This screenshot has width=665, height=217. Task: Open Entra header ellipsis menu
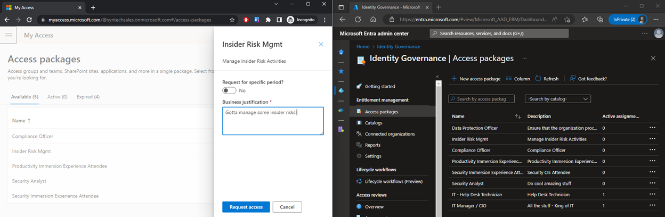pyautogui.click(x=645, y=33)
